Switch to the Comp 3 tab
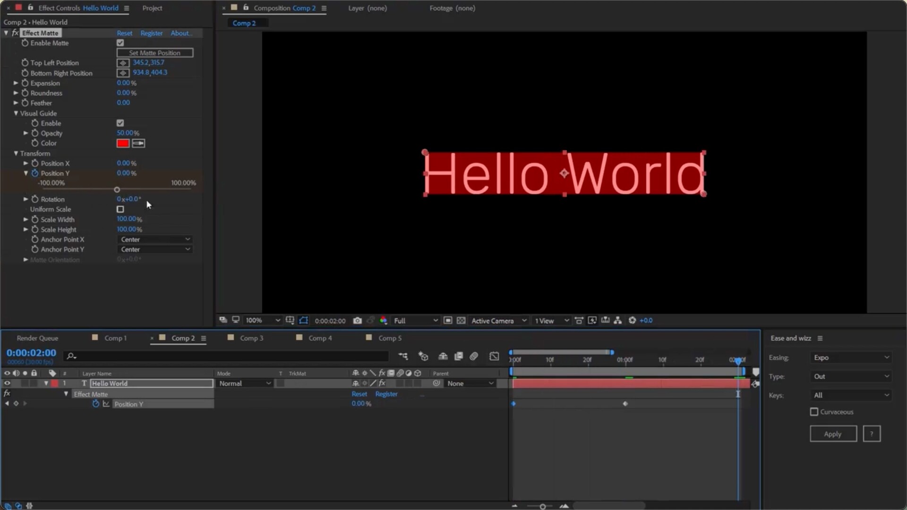 pyautogui.click(x=251, y=338)
